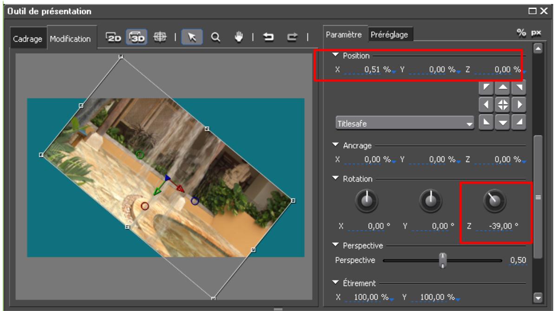The image size is (554, 311).
Task: Select the arrow pointer tool
Action: tap(192, 37)
